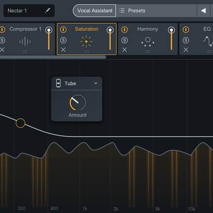This screenshot has width=213, height=213.
Task: Open the Tube saturation type dropdown
Action: click(77, 84)
